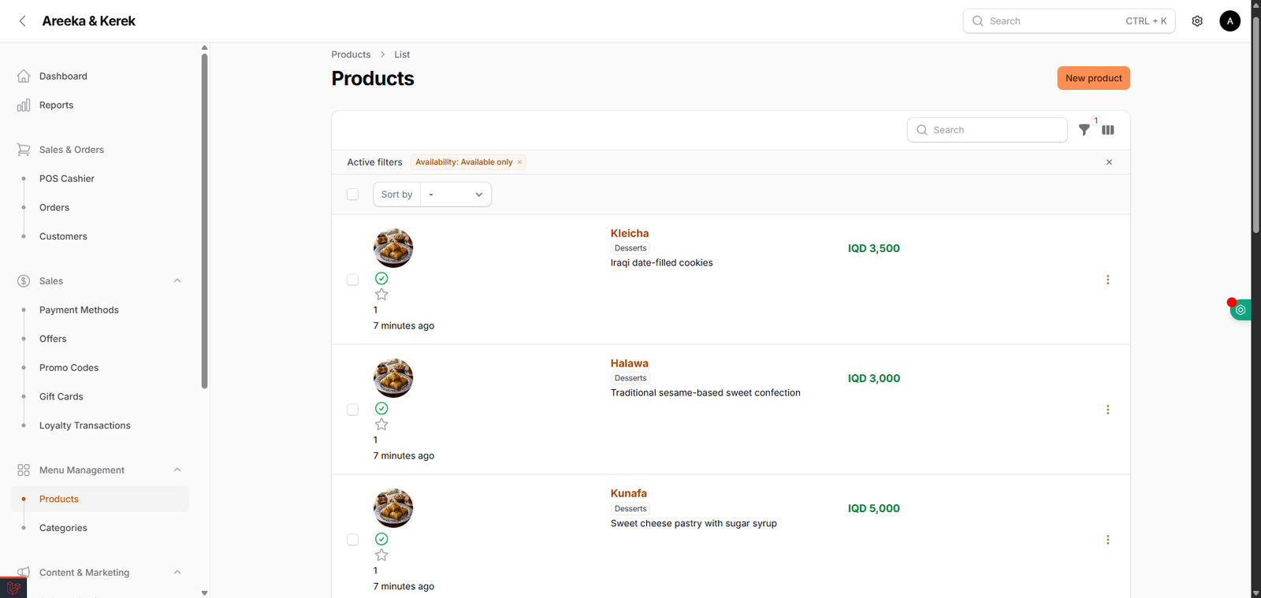Open POS Cashier from the sidebar
The height and width of the screenshot is (598, 1261).
click(x=66, y=178)
